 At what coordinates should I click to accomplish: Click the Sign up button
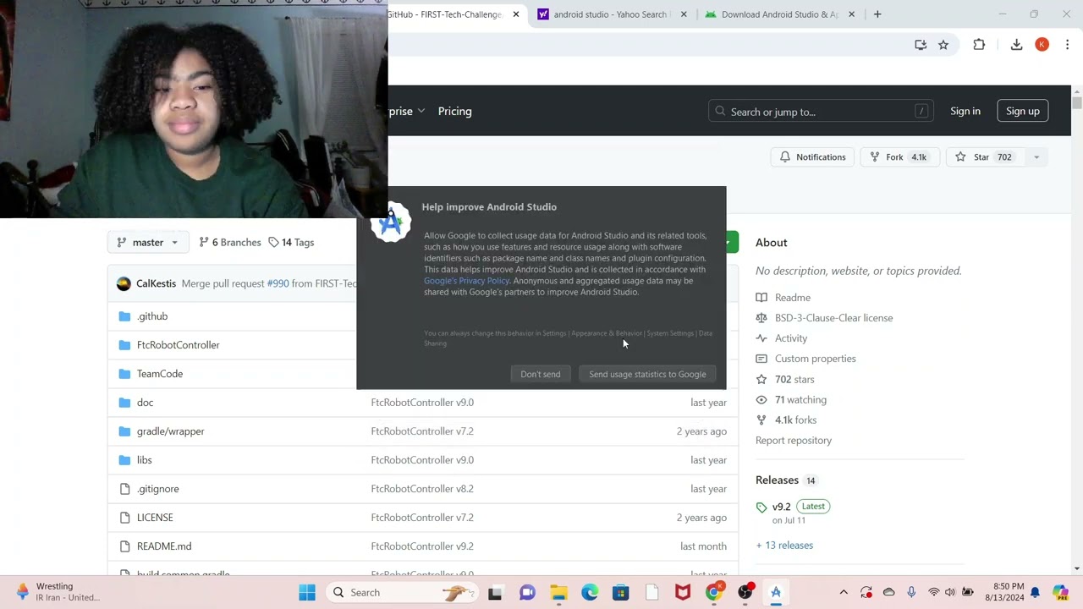pyautogui.click(x=1022, y=111)
